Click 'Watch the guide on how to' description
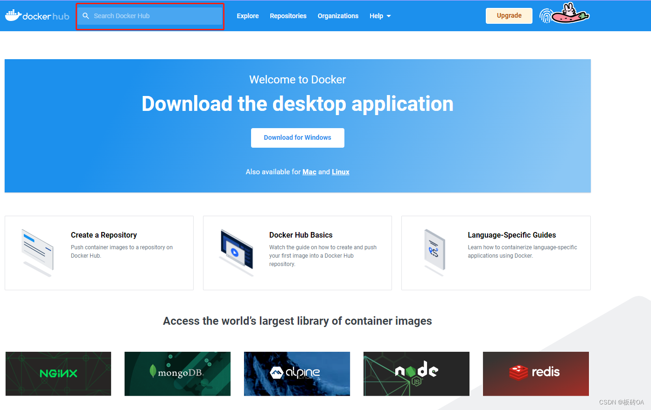The width and height of the screenshot is (651, 410). coord(323,256)
